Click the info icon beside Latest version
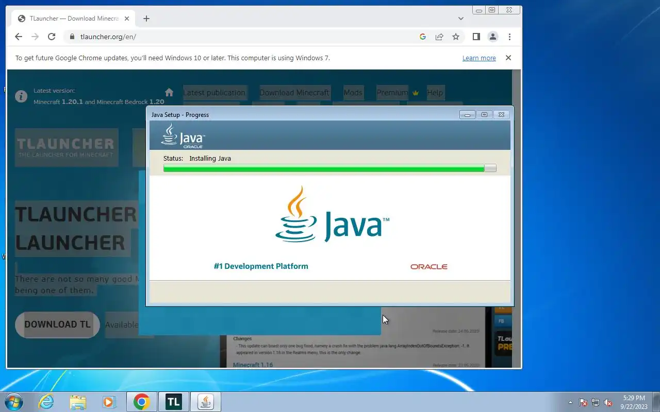This screenshot has height=412, width=660. [21, 96]
